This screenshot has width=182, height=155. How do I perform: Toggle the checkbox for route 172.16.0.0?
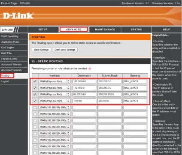35,88
